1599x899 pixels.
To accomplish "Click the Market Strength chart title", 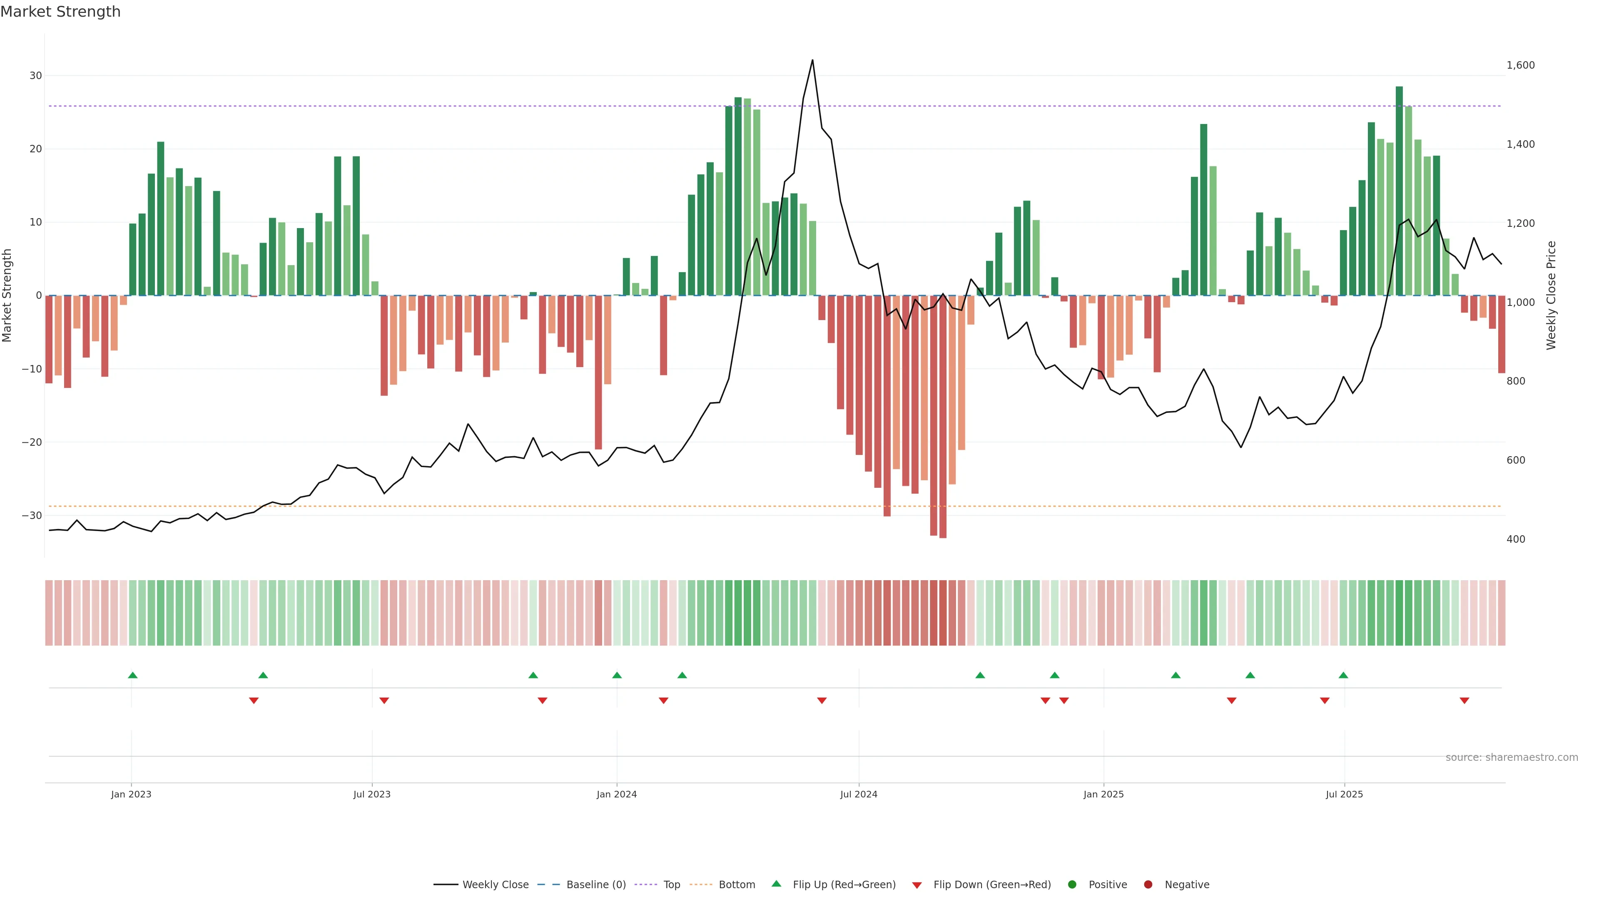I will coord(60,12).
